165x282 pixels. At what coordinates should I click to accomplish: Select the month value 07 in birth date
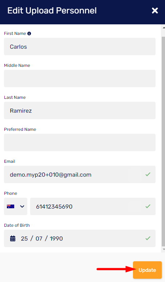(x=39, y=238)
